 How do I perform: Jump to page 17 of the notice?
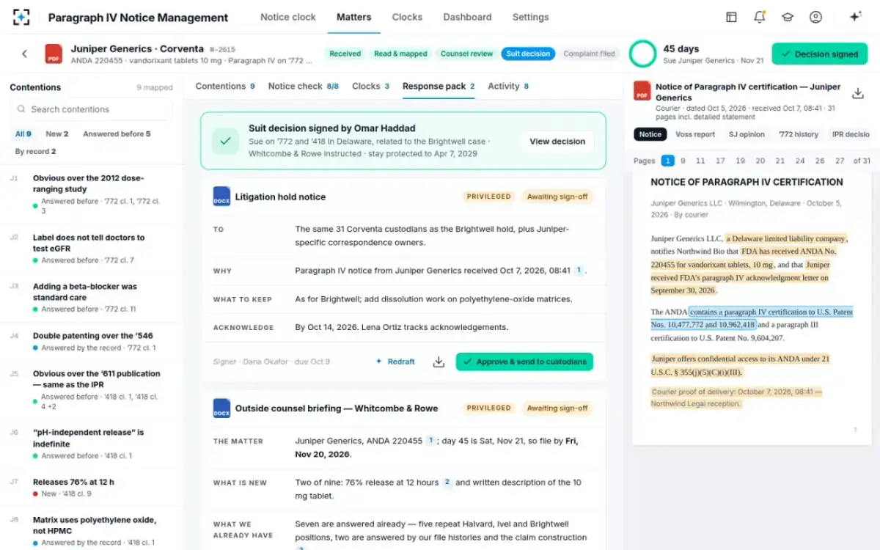[x=720, y=161]
